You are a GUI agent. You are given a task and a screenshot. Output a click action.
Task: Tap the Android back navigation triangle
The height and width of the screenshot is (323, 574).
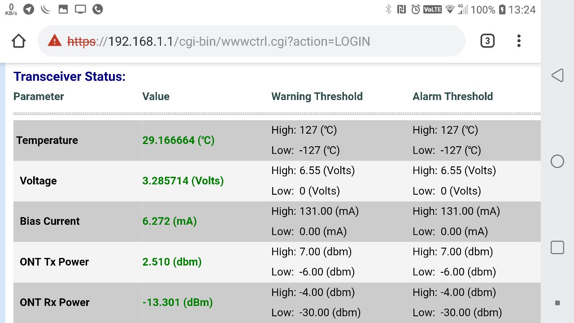point(557,75)
